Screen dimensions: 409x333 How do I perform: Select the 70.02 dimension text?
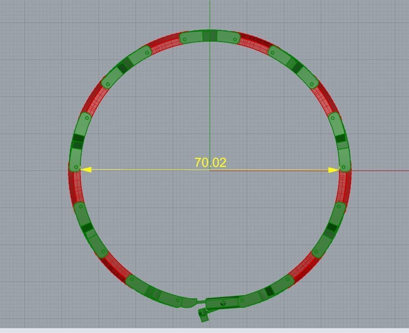211,163
